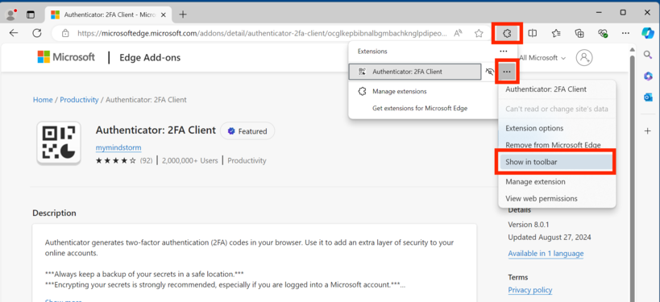Click Get extensions for Microsoft Edge
The height and width of the screenshot is (302, 660).
coord(420,108)
